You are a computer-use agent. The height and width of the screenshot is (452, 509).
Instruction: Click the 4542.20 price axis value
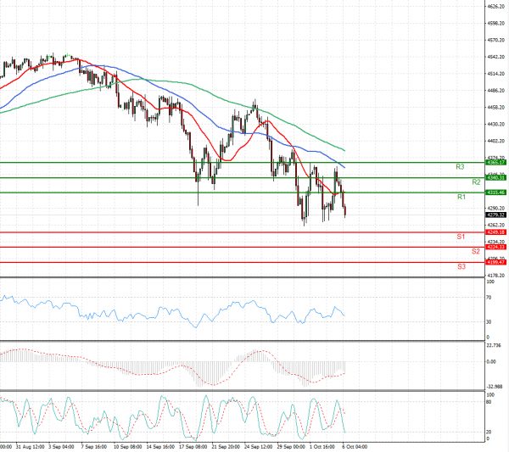(x=495, y=57)
